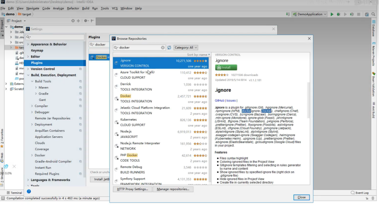The height and width of the screenshot is (207, 379).
Task: Expand the Editor settings node
Action: (x=28, y=57)
